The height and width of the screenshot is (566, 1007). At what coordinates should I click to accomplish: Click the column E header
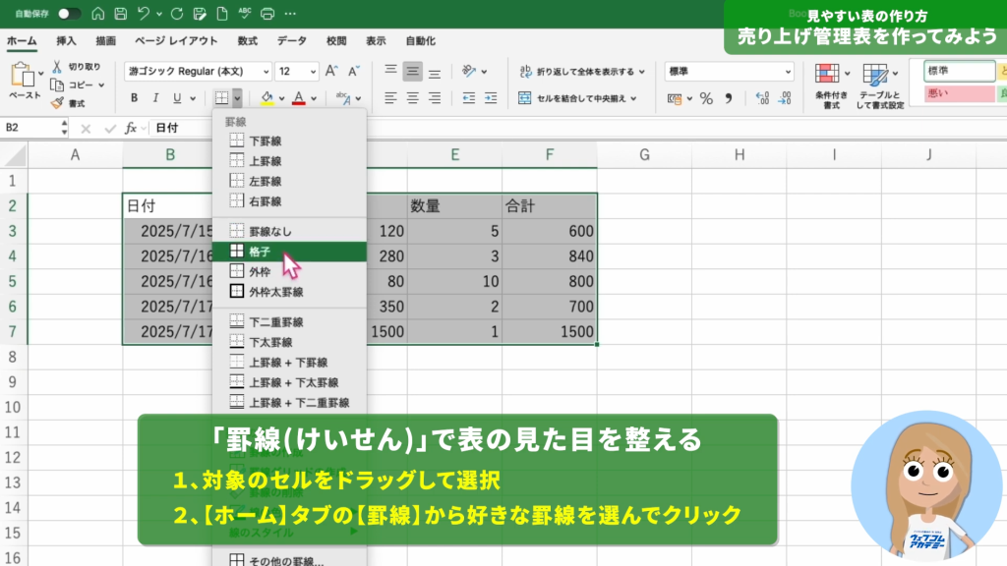[x=454, y=154]
